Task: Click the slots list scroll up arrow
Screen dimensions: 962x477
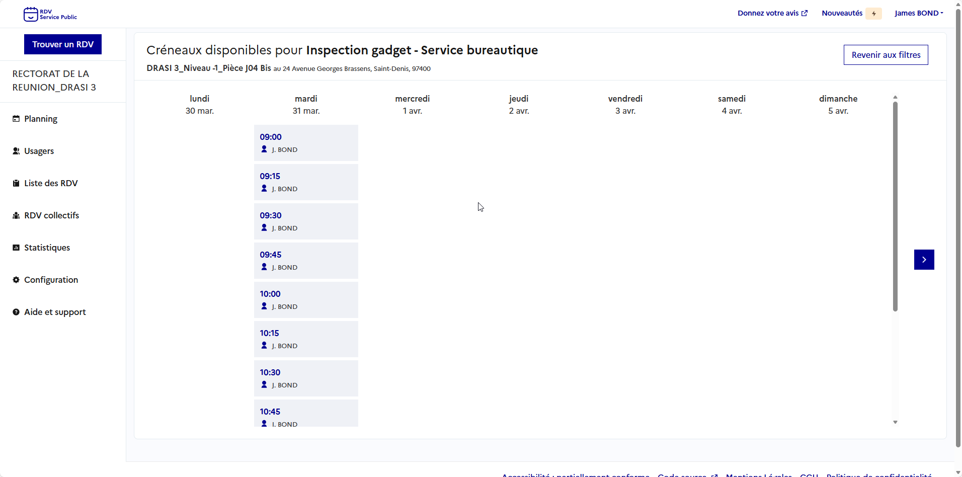Action: tap(895, 97)
